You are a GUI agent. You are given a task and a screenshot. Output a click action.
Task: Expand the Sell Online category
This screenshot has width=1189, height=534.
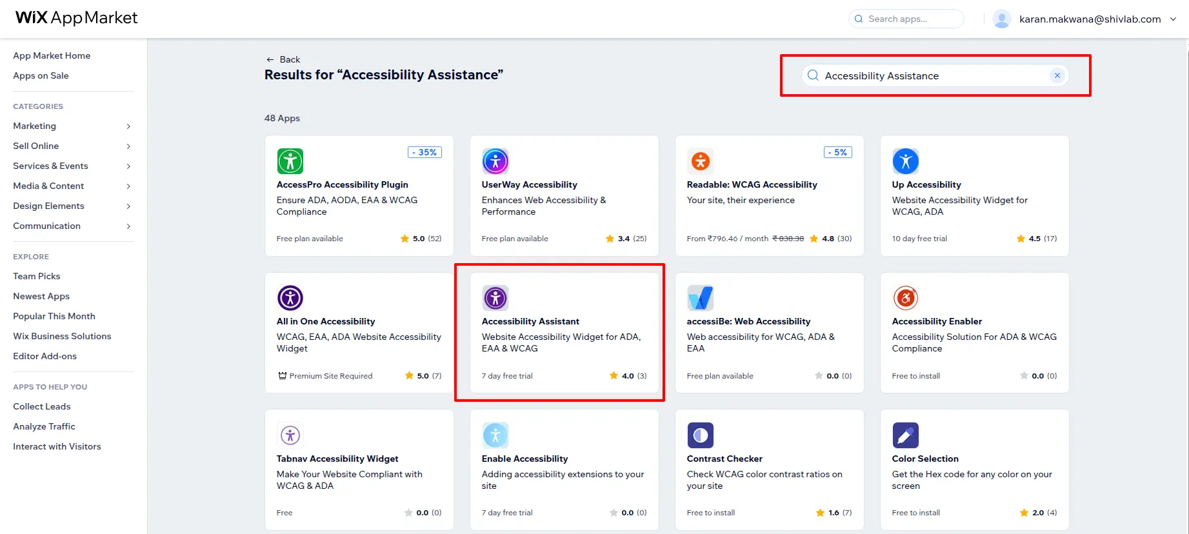128,146
